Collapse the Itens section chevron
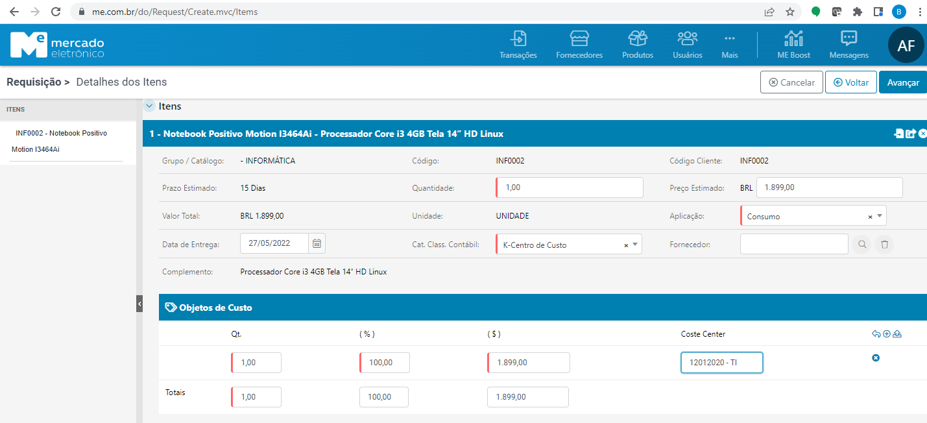 [x=150, y=106]
